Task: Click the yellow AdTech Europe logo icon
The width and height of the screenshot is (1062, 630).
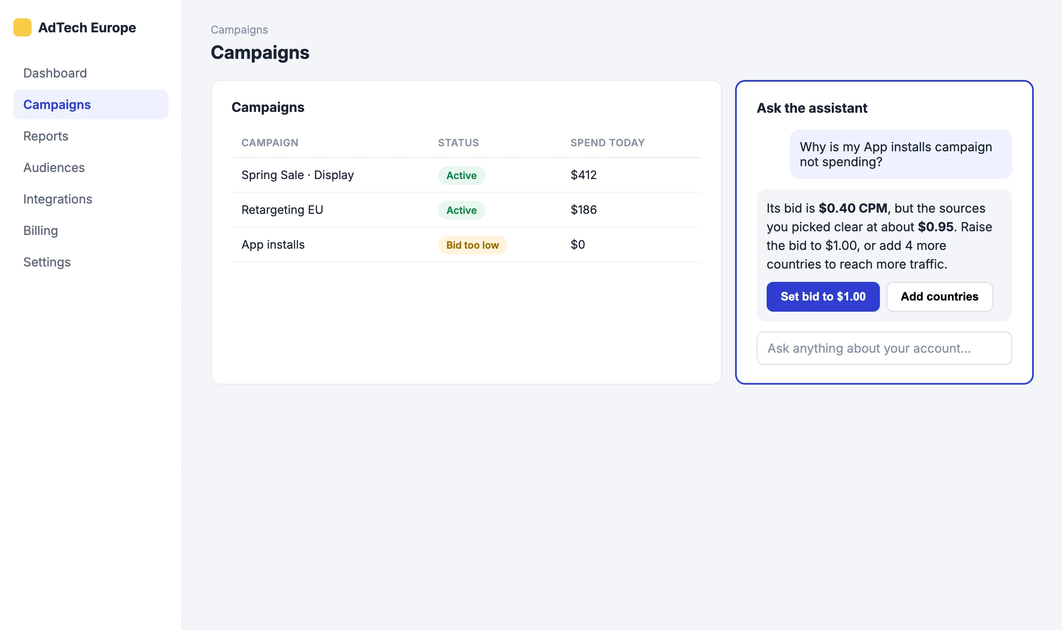Action: coord(22,28)
